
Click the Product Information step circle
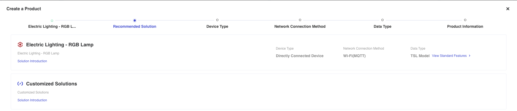[465, 20]
